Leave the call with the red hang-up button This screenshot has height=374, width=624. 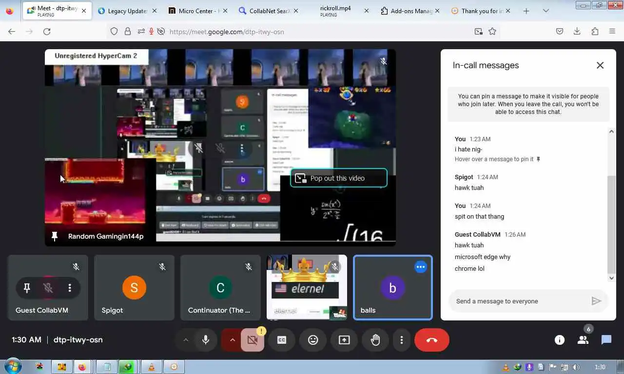tap(432, 340)
